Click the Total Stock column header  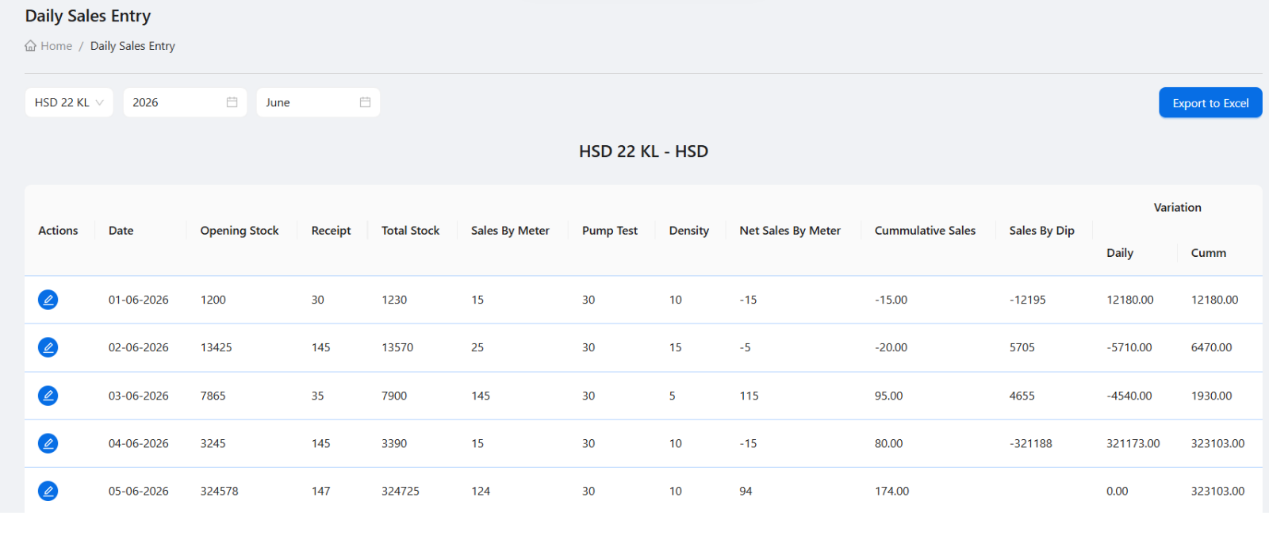point(410,231)
